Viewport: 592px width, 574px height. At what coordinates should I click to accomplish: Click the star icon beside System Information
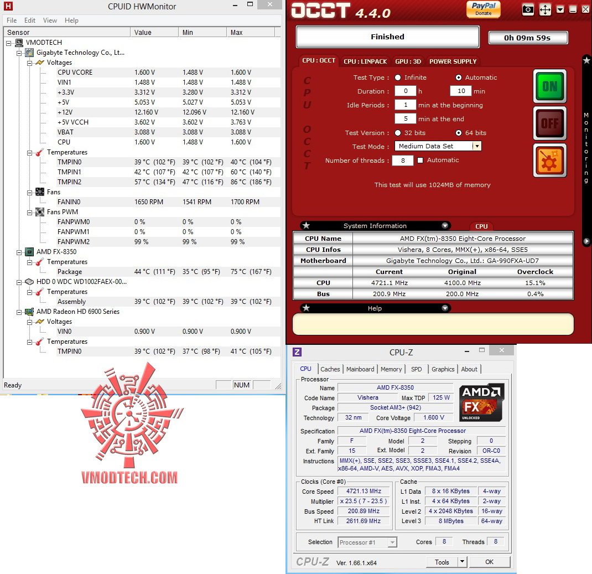click(x=306, y=225)
